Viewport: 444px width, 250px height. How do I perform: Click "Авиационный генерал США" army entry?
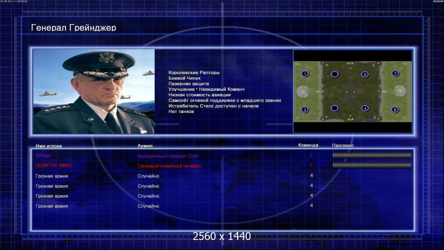coord(168,156)
